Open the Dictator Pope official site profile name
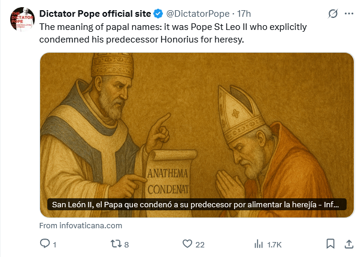Viewport: 364px width, 257px height. click(x=95, y=13)
